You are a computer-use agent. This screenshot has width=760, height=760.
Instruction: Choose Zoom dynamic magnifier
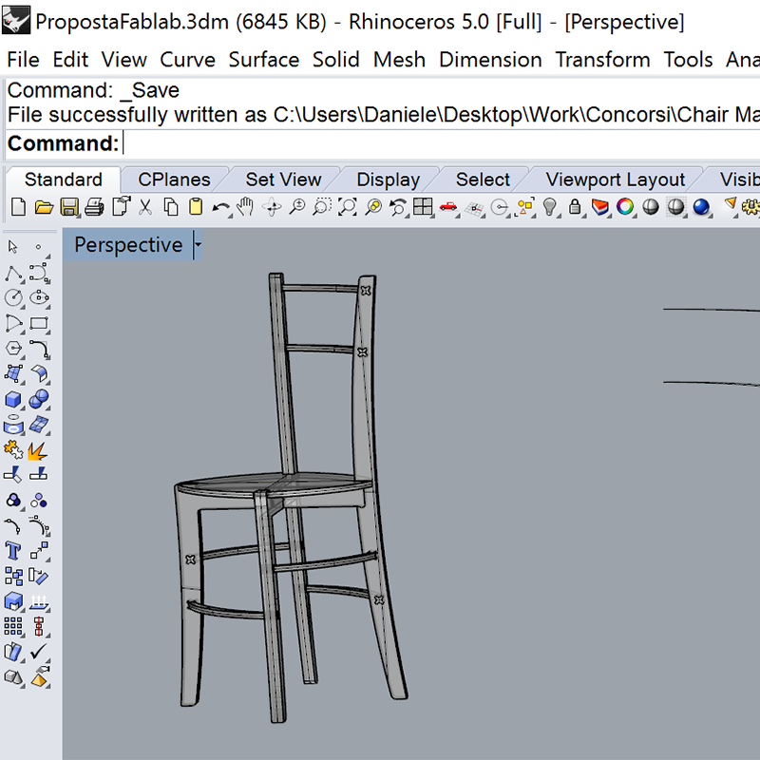(296, 206)
